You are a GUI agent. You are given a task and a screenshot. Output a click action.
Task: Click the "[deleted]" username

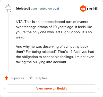click(x=23, y=9)
